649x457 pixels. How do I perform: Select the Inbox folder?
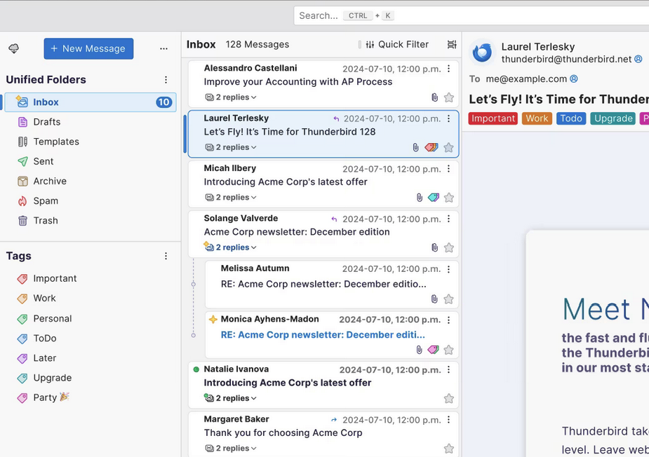point(91,102)
